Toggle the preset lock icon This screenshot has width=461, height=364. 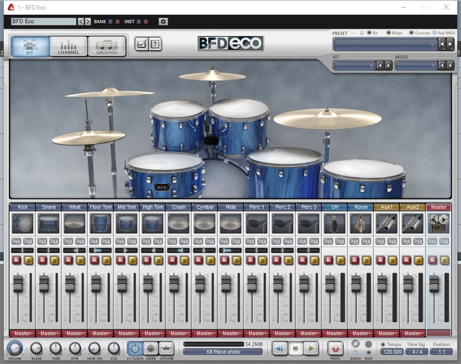click(x=362, y=33)
